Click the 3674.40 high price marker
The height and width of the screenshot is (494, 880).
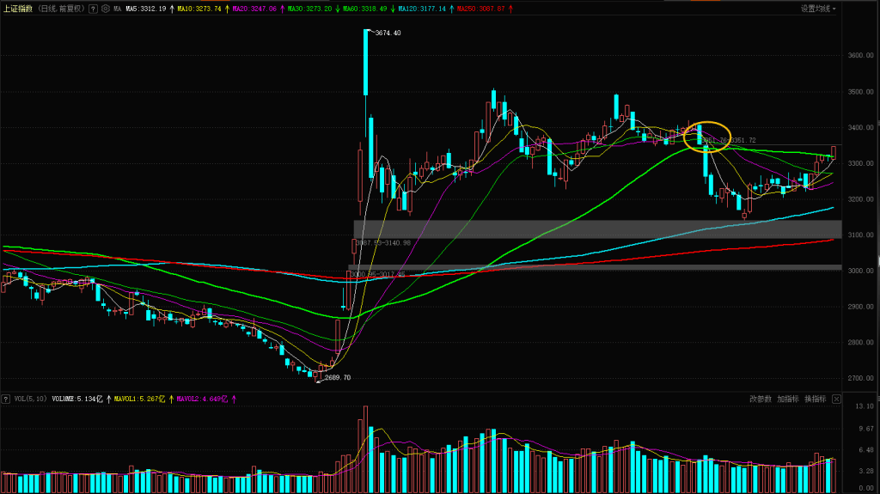[387, 33]
